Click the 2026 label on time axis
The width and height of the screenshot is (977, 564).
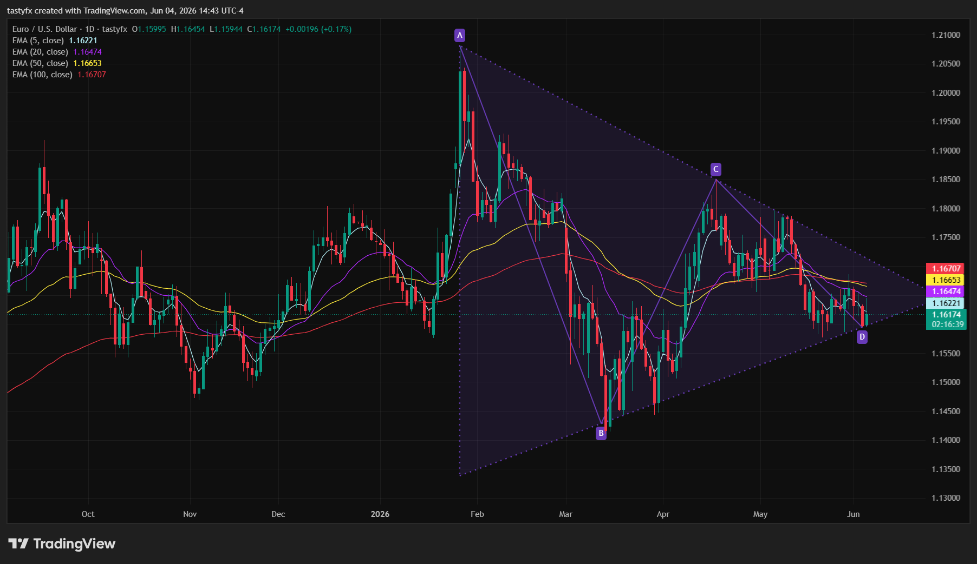tap(380, 514)
